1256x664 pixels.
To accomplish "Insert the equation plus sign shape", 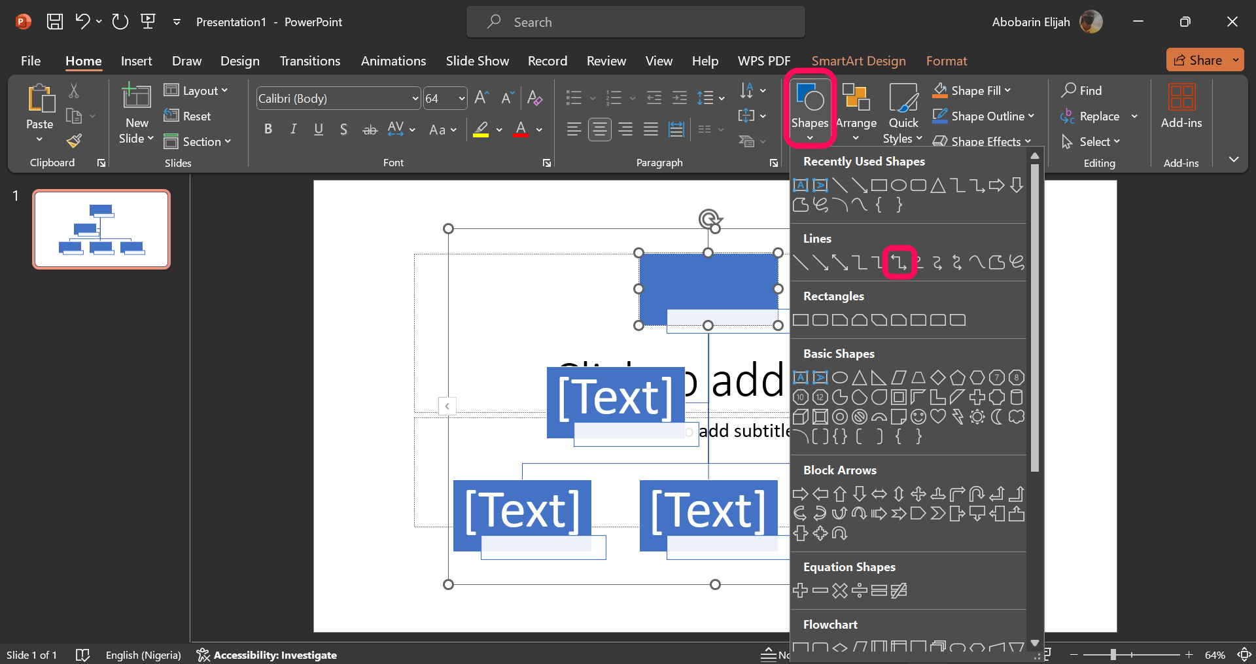I will (x=800, y=591).
